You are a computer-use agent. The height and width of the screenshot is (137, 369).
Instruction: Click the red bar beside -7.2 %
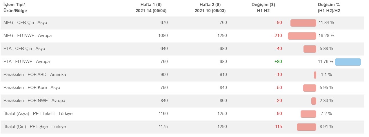click(x=308, y=114)
